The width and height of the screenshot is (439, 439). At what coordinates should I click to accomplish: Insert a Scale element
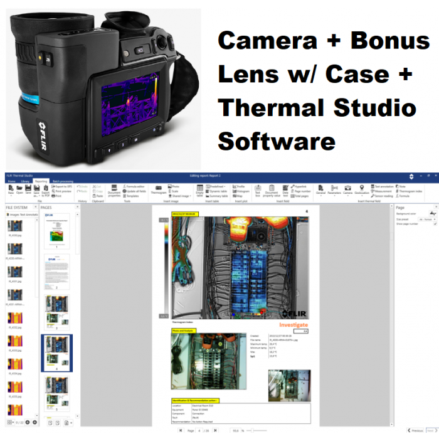pyautogui.click(x=173, y=191)
